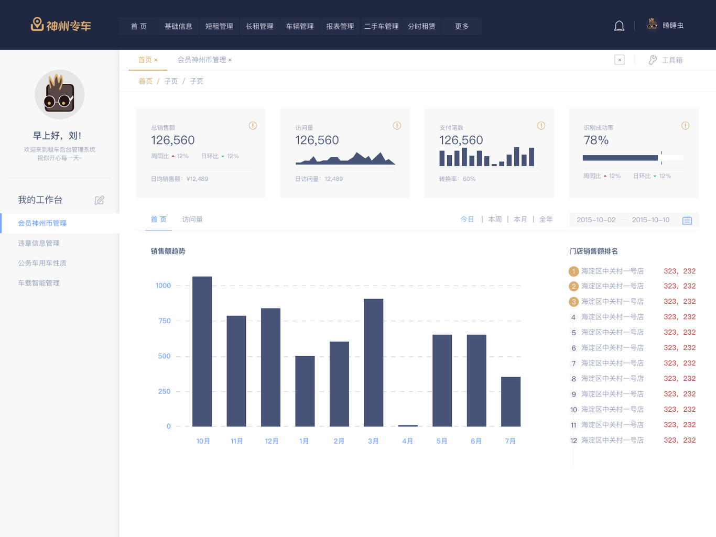Viewport: 716px width, 537px height.
Task: Click the 门店销售额排名 heading
Action: (593, 251)
